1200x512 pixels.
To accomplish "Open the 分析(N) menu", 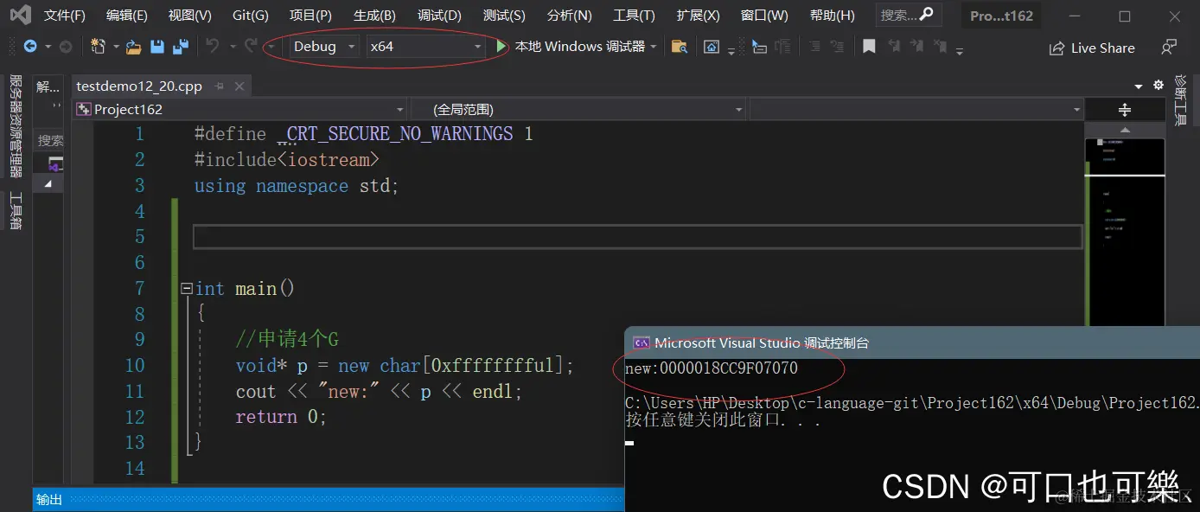I will pos(570,15).
